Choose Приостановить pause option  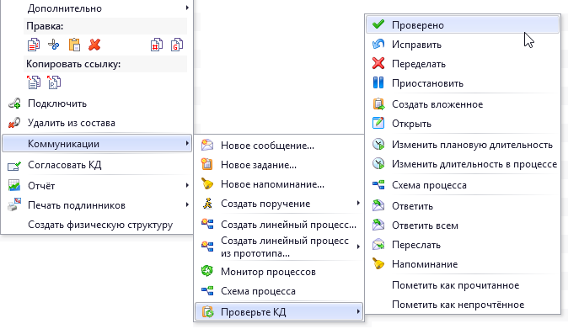click(x=463, y=83)
